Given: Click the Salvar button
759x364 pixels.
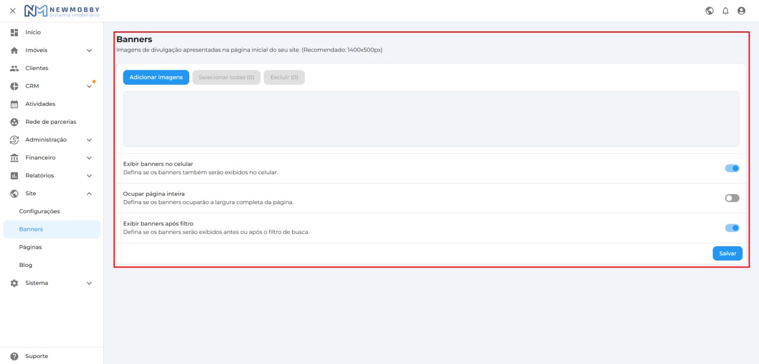Looking at the screenshot, I should click(x=728, y=253).
